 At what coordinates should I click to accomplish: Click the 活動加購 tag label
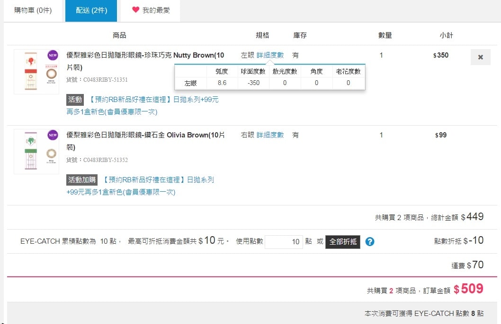[82, 180]
